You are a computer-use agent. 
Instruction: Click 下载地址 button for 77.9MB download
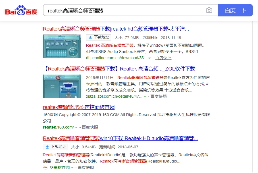point(99,37)
